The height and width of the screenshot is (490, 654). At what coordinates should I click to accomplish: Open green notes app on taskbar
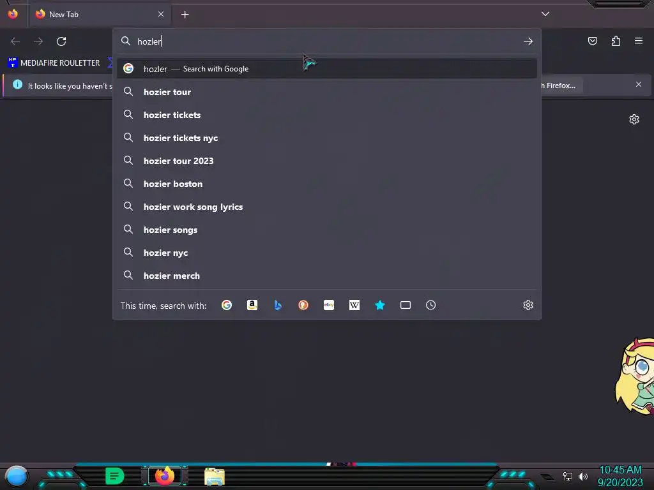coord(114,476)
